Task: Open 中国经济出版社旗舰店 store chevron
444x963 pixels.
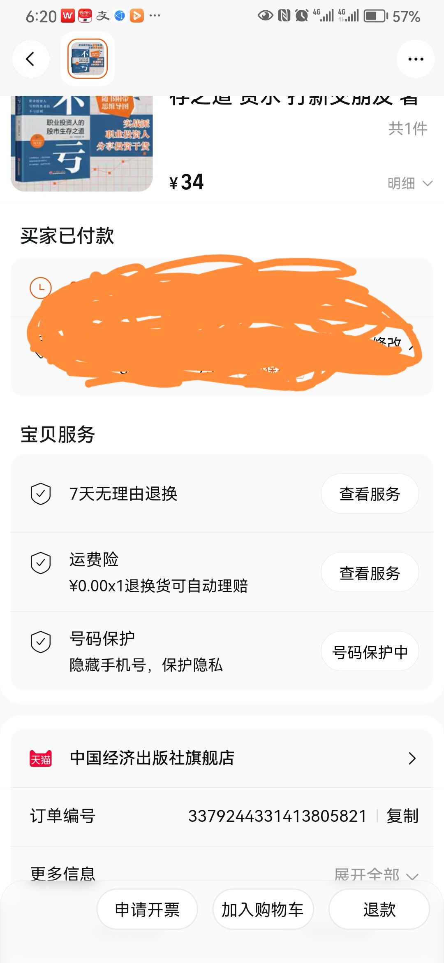Action: [x=412, y=758]
